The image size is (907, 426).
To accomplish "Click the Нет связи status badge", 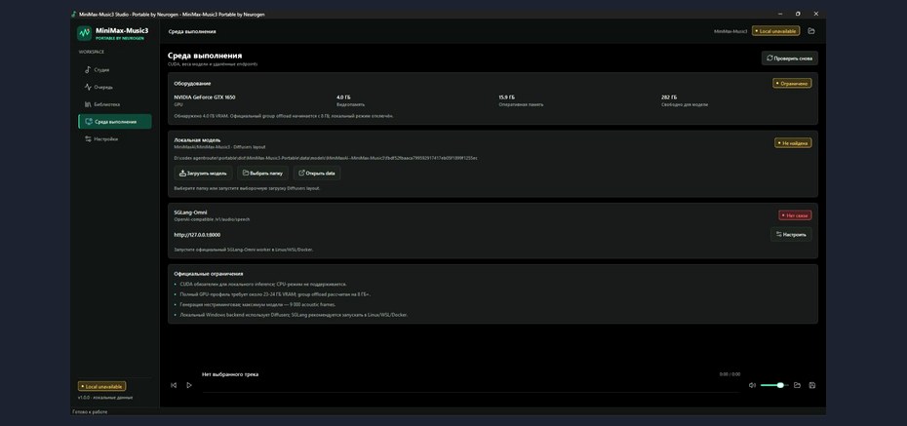I will [x=795, y=215].
